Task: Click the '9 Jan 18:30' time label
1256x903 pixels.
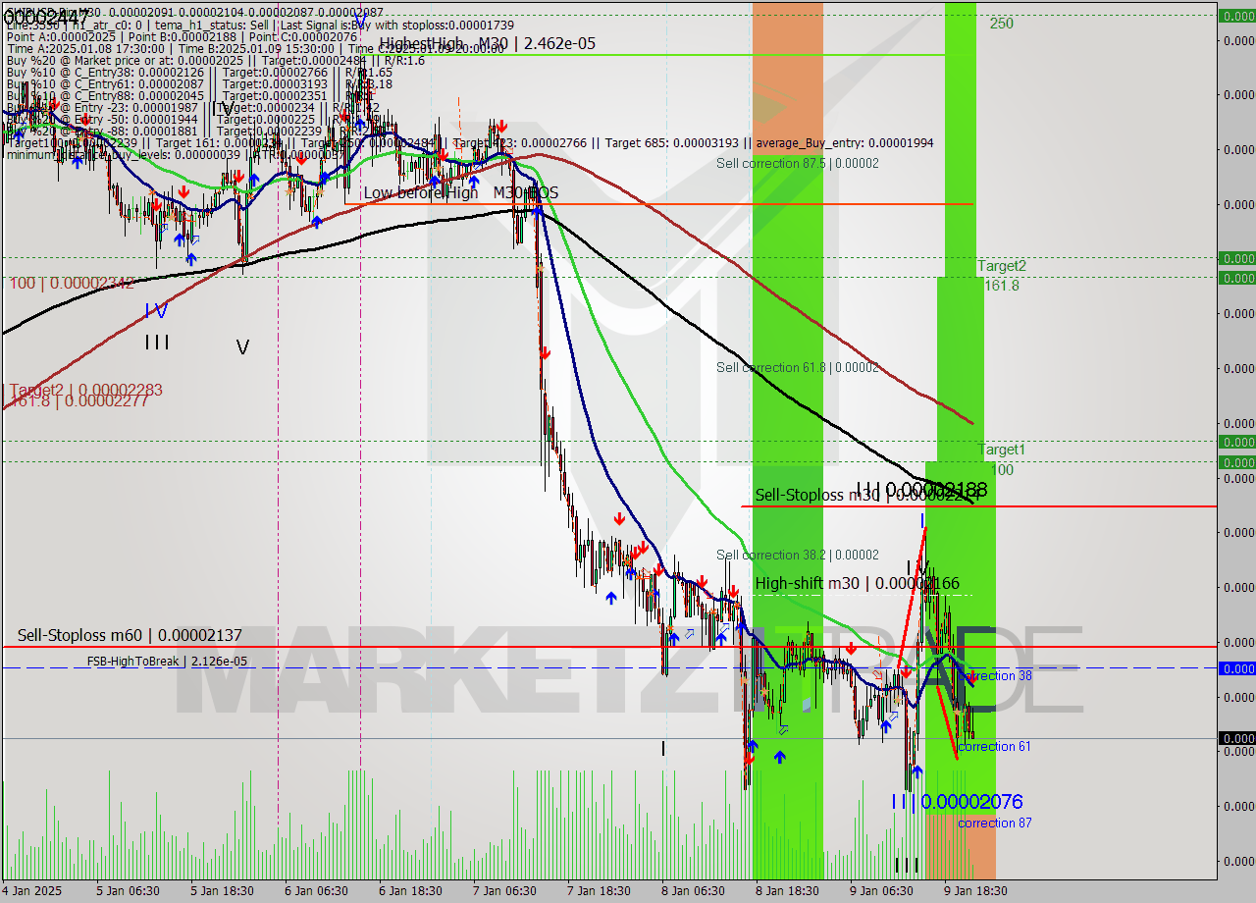Action: [975, 891]
